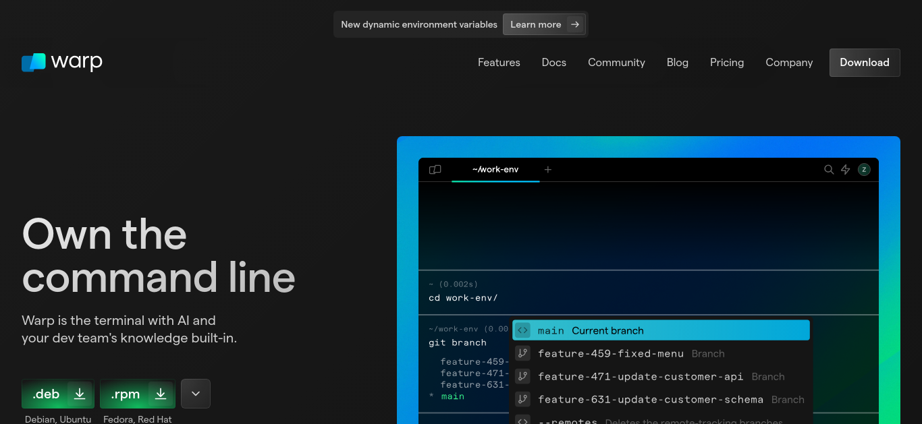
Task: Open the Z user avatar in the terminal
Action: (x=864, y=170)
